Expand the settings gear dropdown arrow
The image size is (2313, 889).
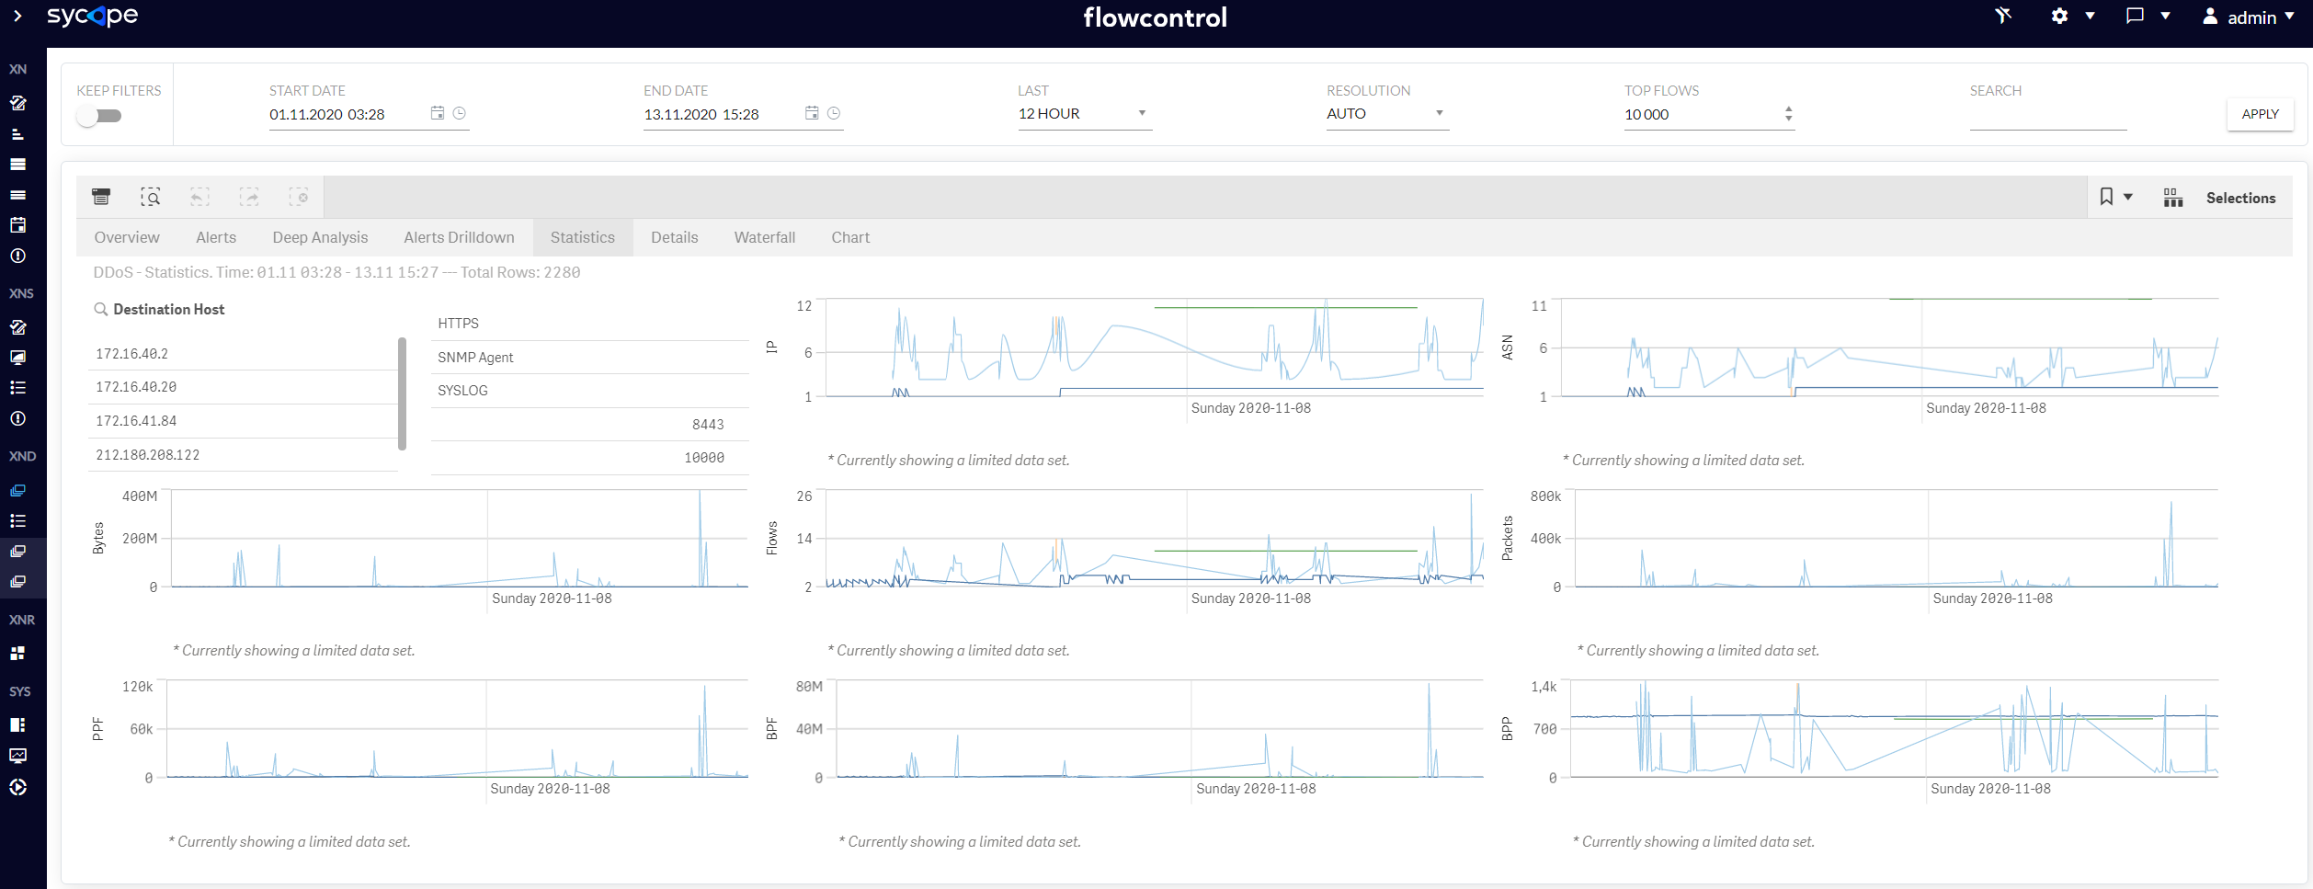(x=2090, y=16)
